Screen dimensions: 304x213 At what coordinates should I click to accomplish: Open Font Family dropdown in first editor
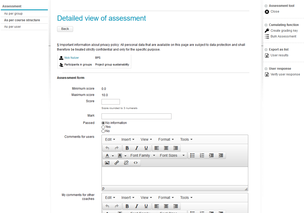pyautogui.click(x=143, y=156)
